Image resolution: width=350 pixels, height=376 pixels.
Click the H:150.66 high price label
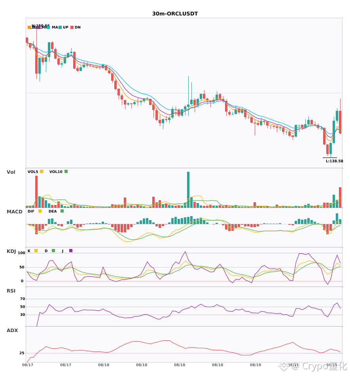pyautogui.click(x=40, y=25)
